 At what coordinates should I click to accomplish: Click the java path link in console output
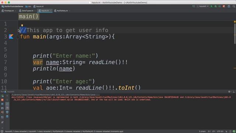55,95
